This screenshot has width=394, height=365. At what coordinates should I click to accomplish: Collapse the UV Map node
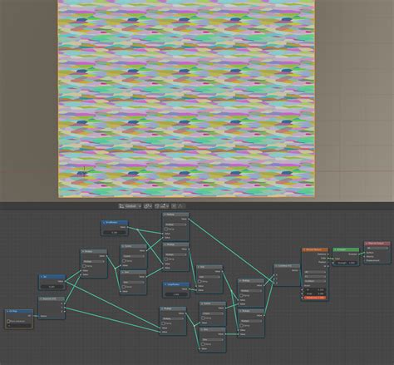pos(7,311)
